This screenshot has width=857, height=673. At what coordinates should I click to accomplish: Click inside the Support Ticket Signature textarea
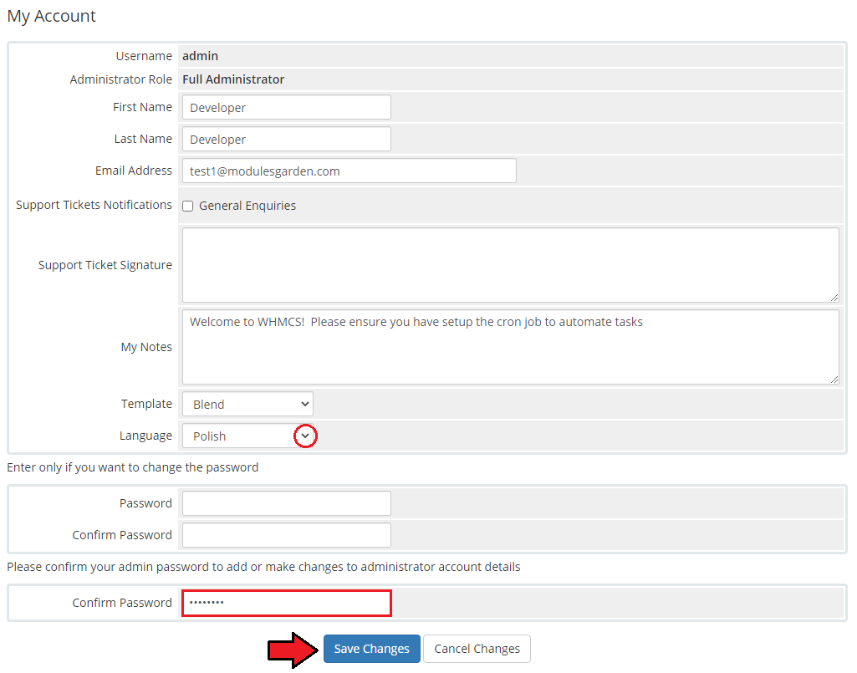tap(511, 265)
